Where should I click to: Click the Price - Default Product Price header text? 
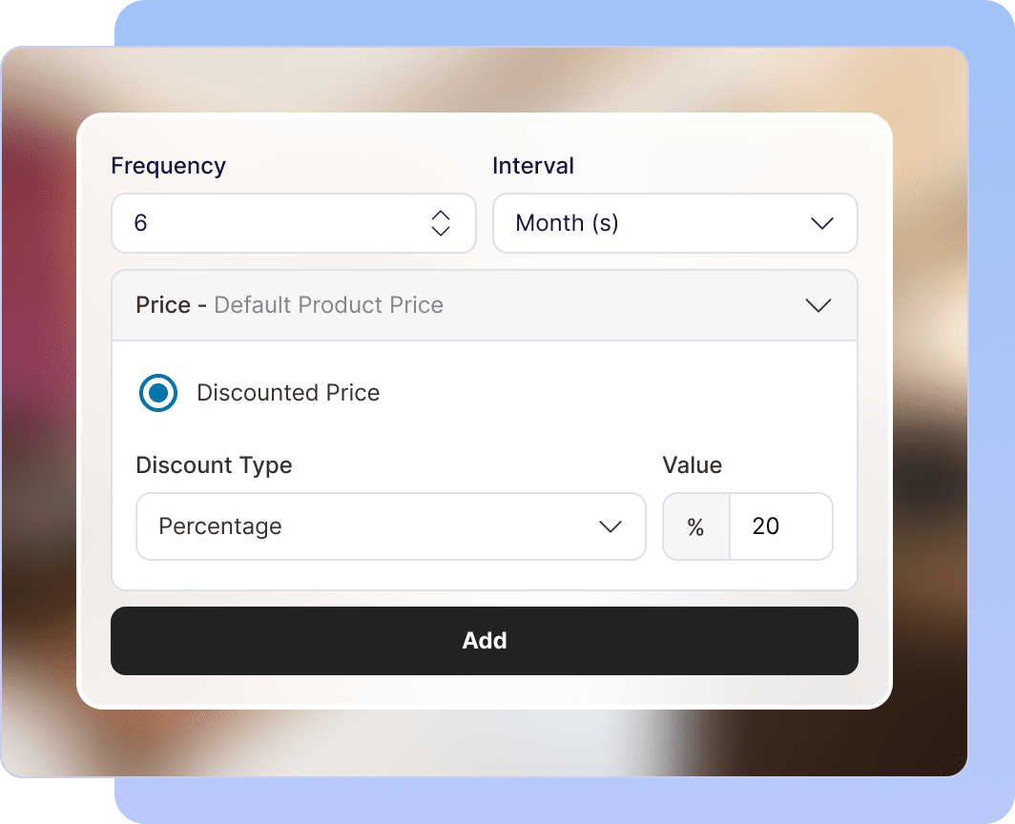point(288,305)
